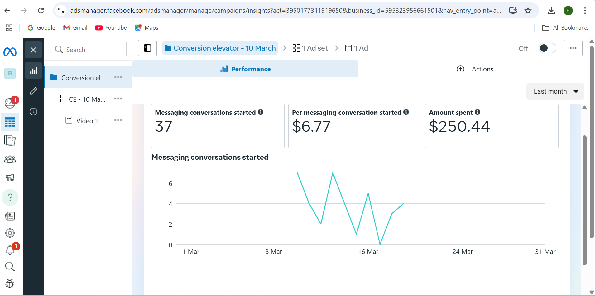Open the clock history icon
This screenshot has height=296, width=595.
coord(33,112)
